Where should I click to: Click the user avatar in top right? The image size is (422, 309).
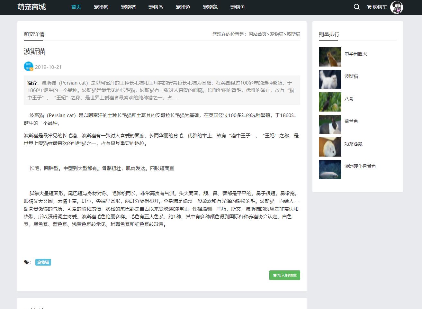(x=397, y=7)
